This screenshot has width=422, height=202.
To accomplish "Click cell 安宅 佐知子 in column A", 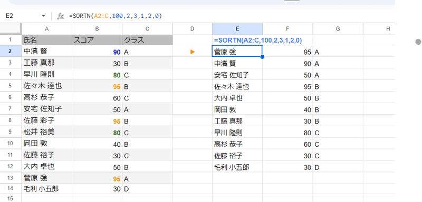I will click(x=47, y=109).
